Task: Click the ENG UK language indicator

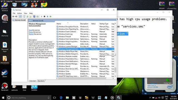Action: pos(167,97)
